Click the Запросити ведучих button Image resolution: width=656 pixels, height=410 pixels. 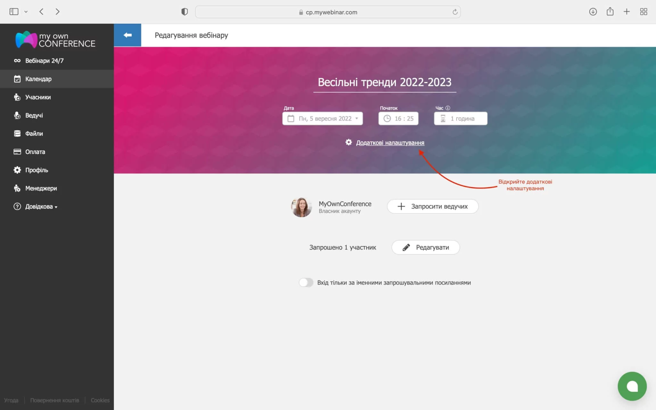pyautogui.click(x=432, y=206)
